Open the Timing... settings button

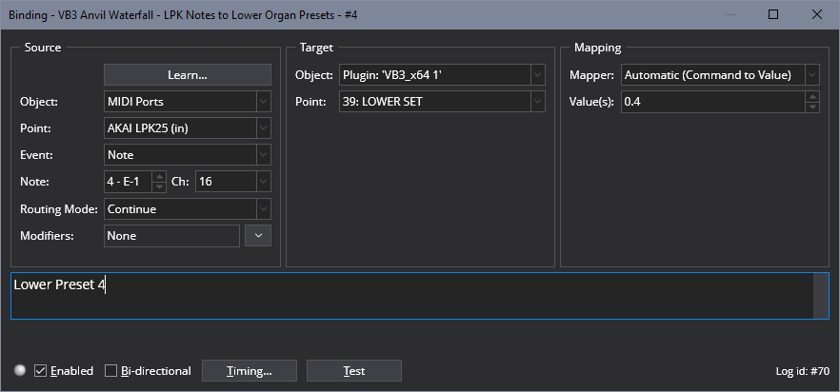tap(250, 370)
